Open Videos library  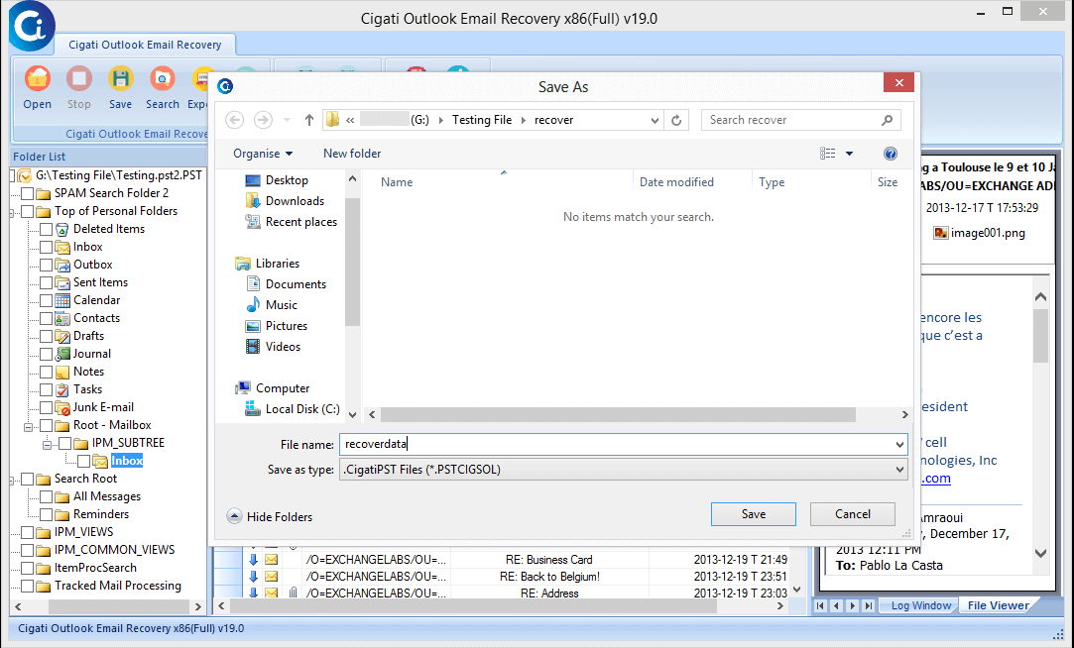274,346
